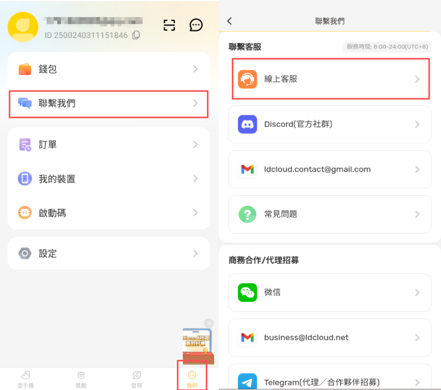
Task: Click the WeChat 微信 icon
Action: click(x=247, y=292)
